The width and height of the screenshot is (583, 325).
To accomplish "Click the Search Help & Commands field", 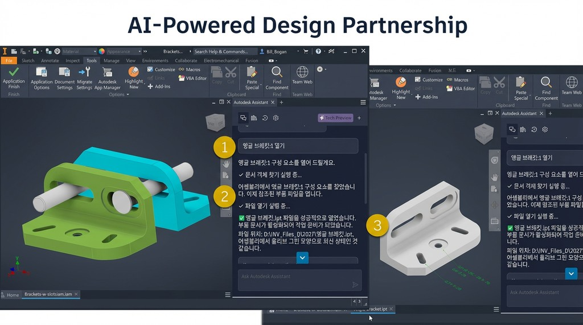I will pyautogui.click(x=225, y=51).
